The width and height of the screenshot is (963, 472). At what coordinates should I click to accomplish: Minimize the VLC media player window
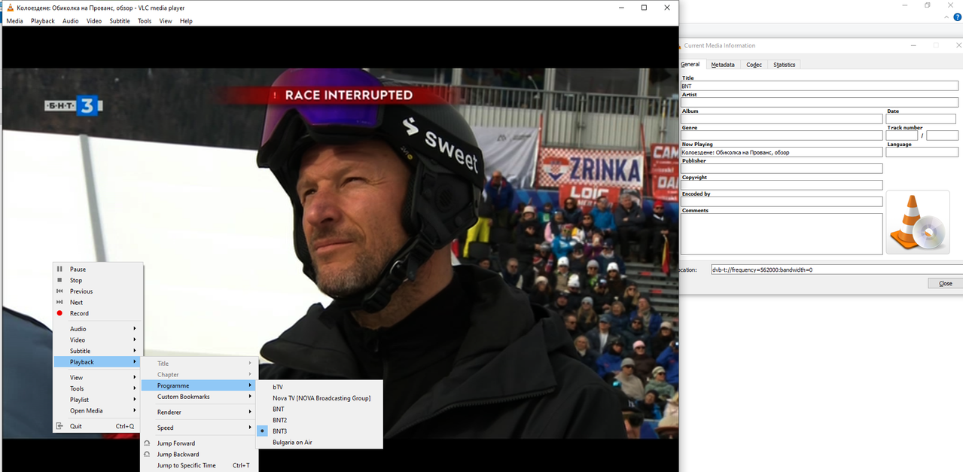620,8
